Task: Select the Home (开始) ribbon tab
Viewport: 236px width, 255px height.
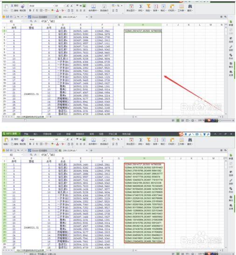Action: pyautogui.click(x=26, y=134)
